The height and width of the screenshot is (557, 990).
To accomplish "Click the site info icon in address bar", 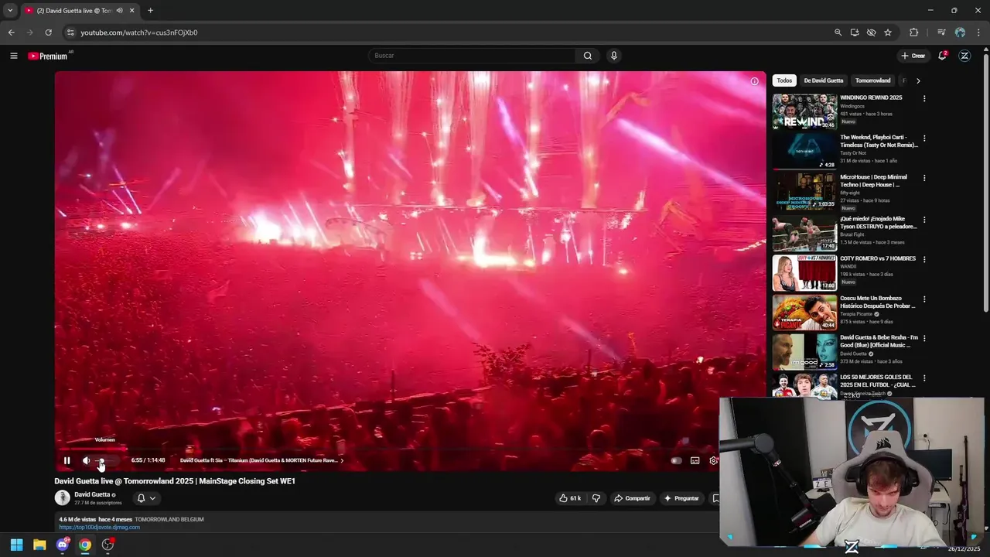I will point(70,32).
